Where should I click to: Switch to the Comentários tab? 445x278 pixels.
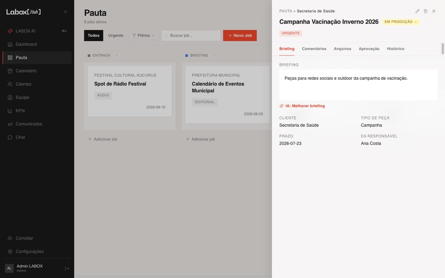[x=314, y=49]
